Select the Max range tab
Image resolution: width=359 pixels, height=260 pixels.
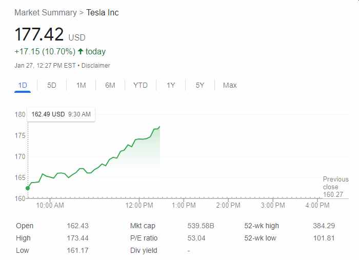click(230, 85)
